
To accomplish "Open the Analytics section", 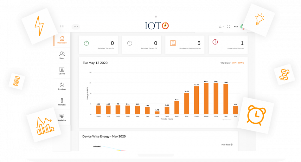I will pyautogui.click(x=62, y=117).
